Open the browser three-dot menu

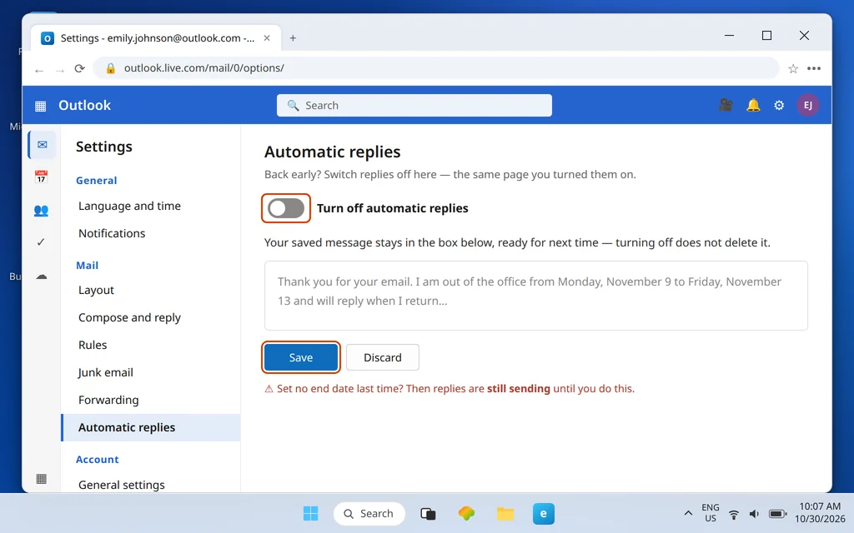pos(814,68)
